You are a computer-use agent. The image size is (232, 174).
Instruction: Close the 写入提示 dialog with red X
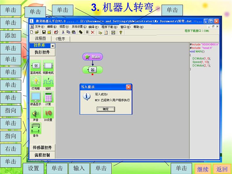129,87
